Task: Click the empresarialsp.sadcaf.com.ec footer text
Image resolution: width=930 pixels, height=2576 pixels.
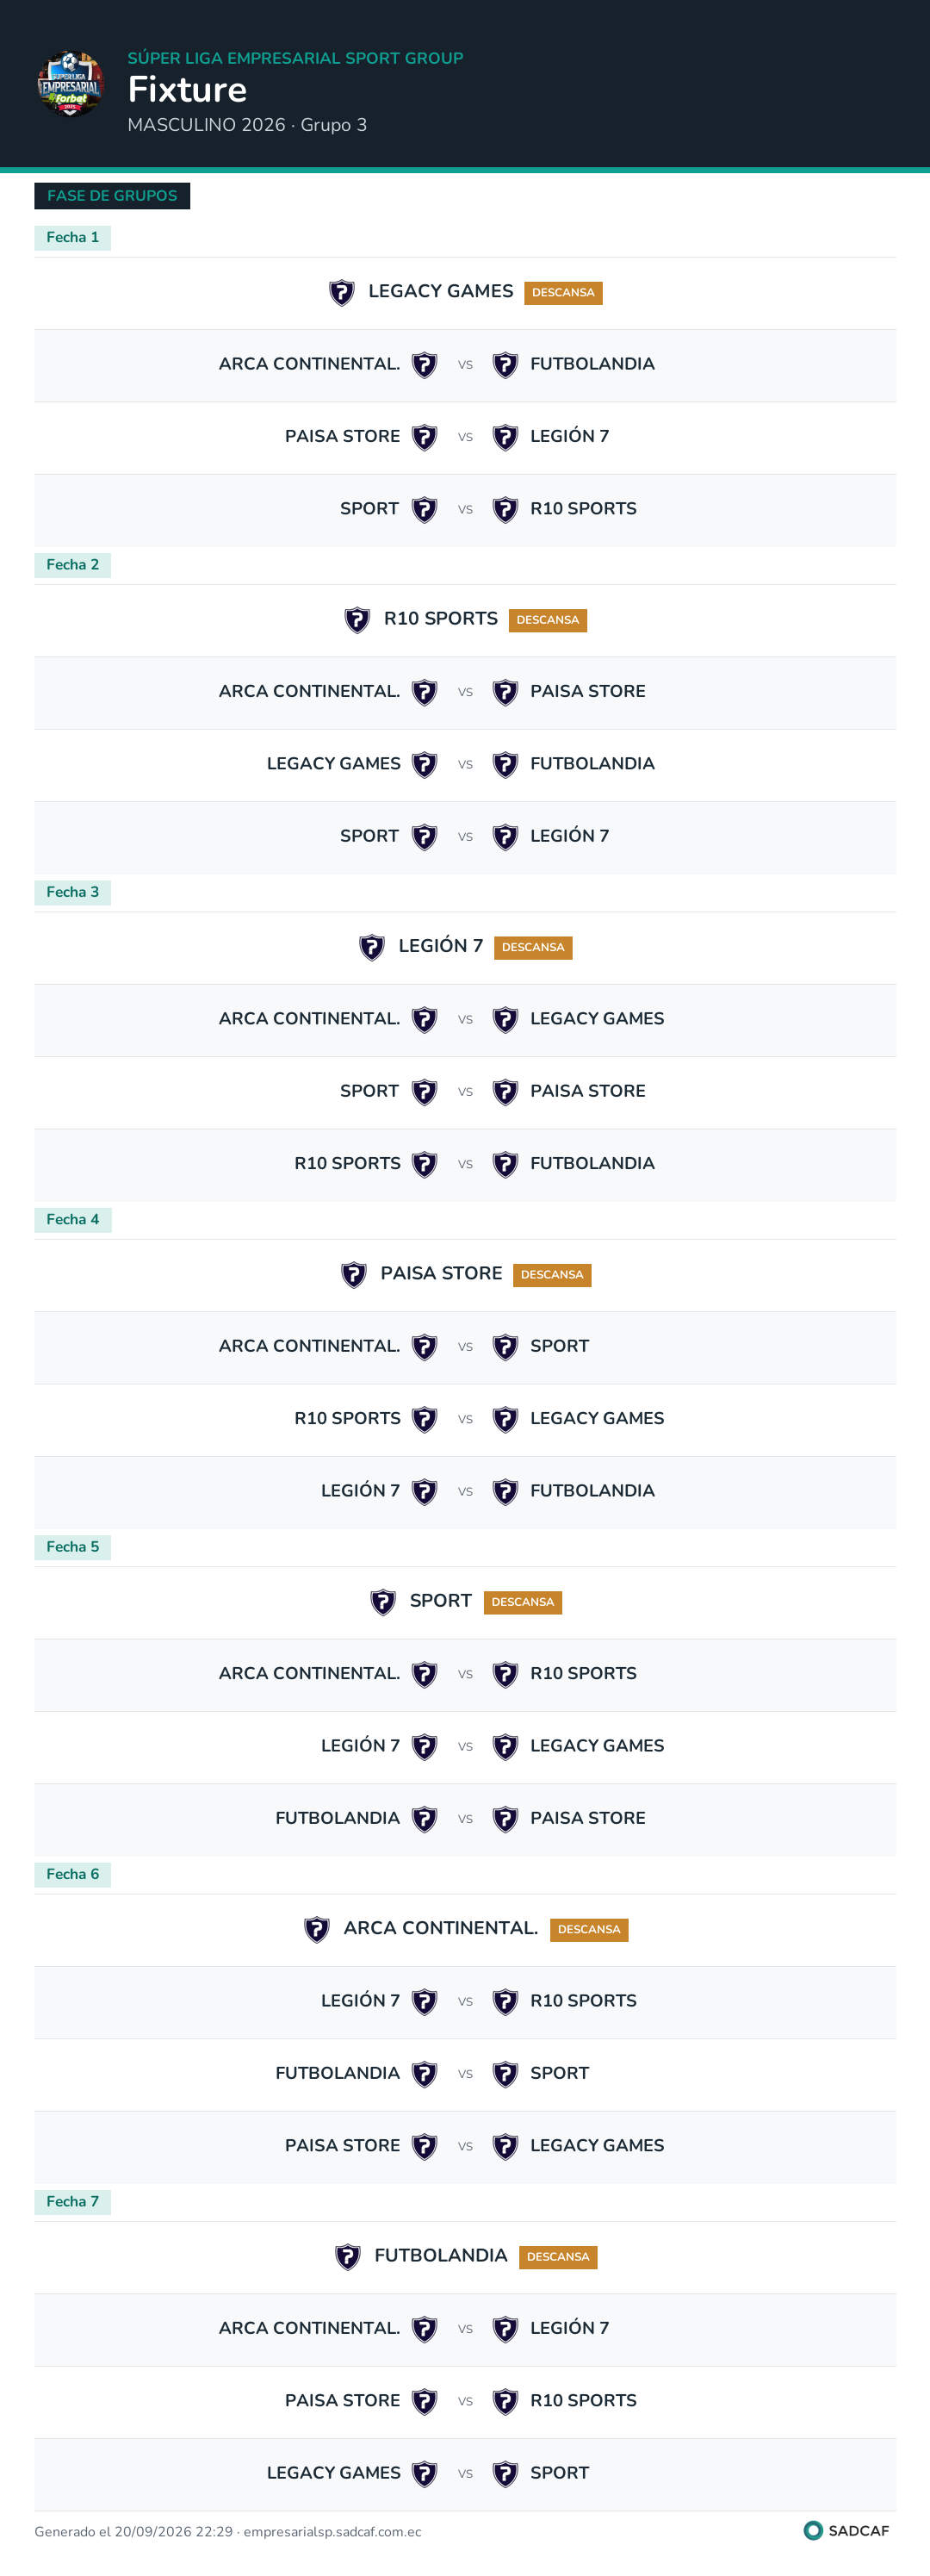Action: 332,2532
